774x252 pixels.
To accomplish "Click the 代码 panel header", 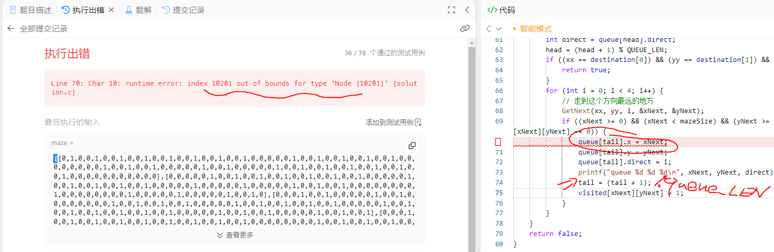I will click(502, 10).
